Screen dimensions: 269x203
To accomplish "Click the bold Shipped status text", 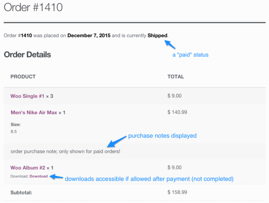I will 157,36.
